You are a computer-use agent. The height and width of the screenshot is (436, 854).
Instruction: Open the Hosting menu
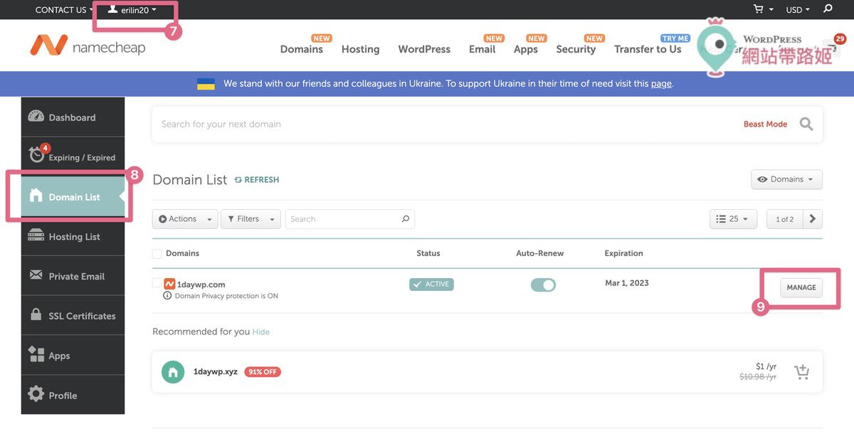(360, 49)
